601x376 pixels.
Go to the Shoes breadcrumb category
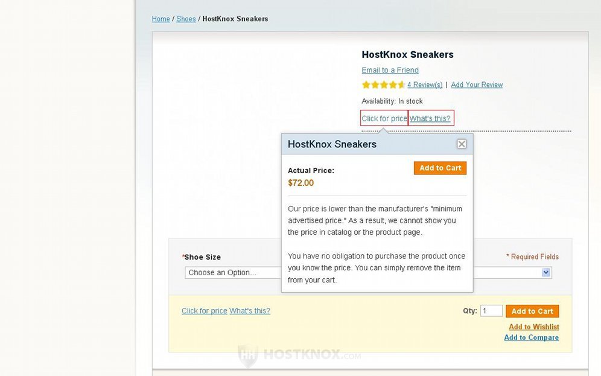[186, 19]
